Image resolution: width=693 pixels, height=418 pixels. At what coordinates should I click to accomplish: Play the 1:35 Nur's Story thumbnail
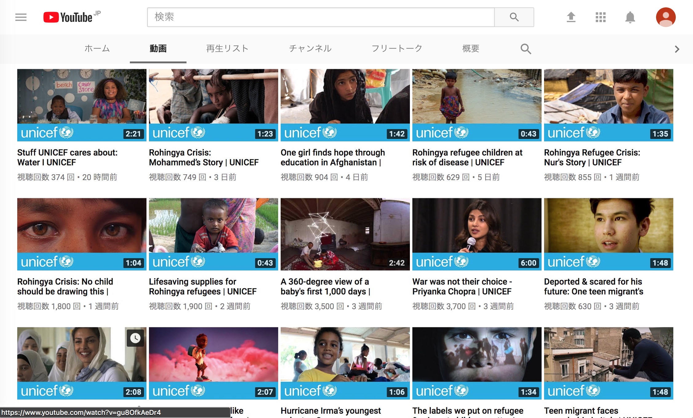609,105
